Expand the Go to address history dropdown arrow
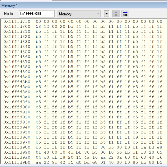 click(51, 14)
